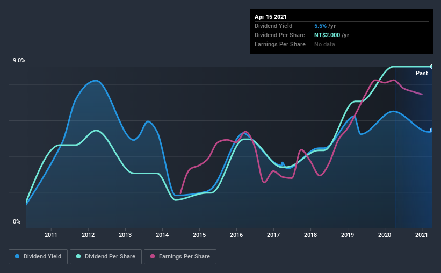Click the 2020 x-axis label
Screen dimensions: 441x273
pos(385,235)
